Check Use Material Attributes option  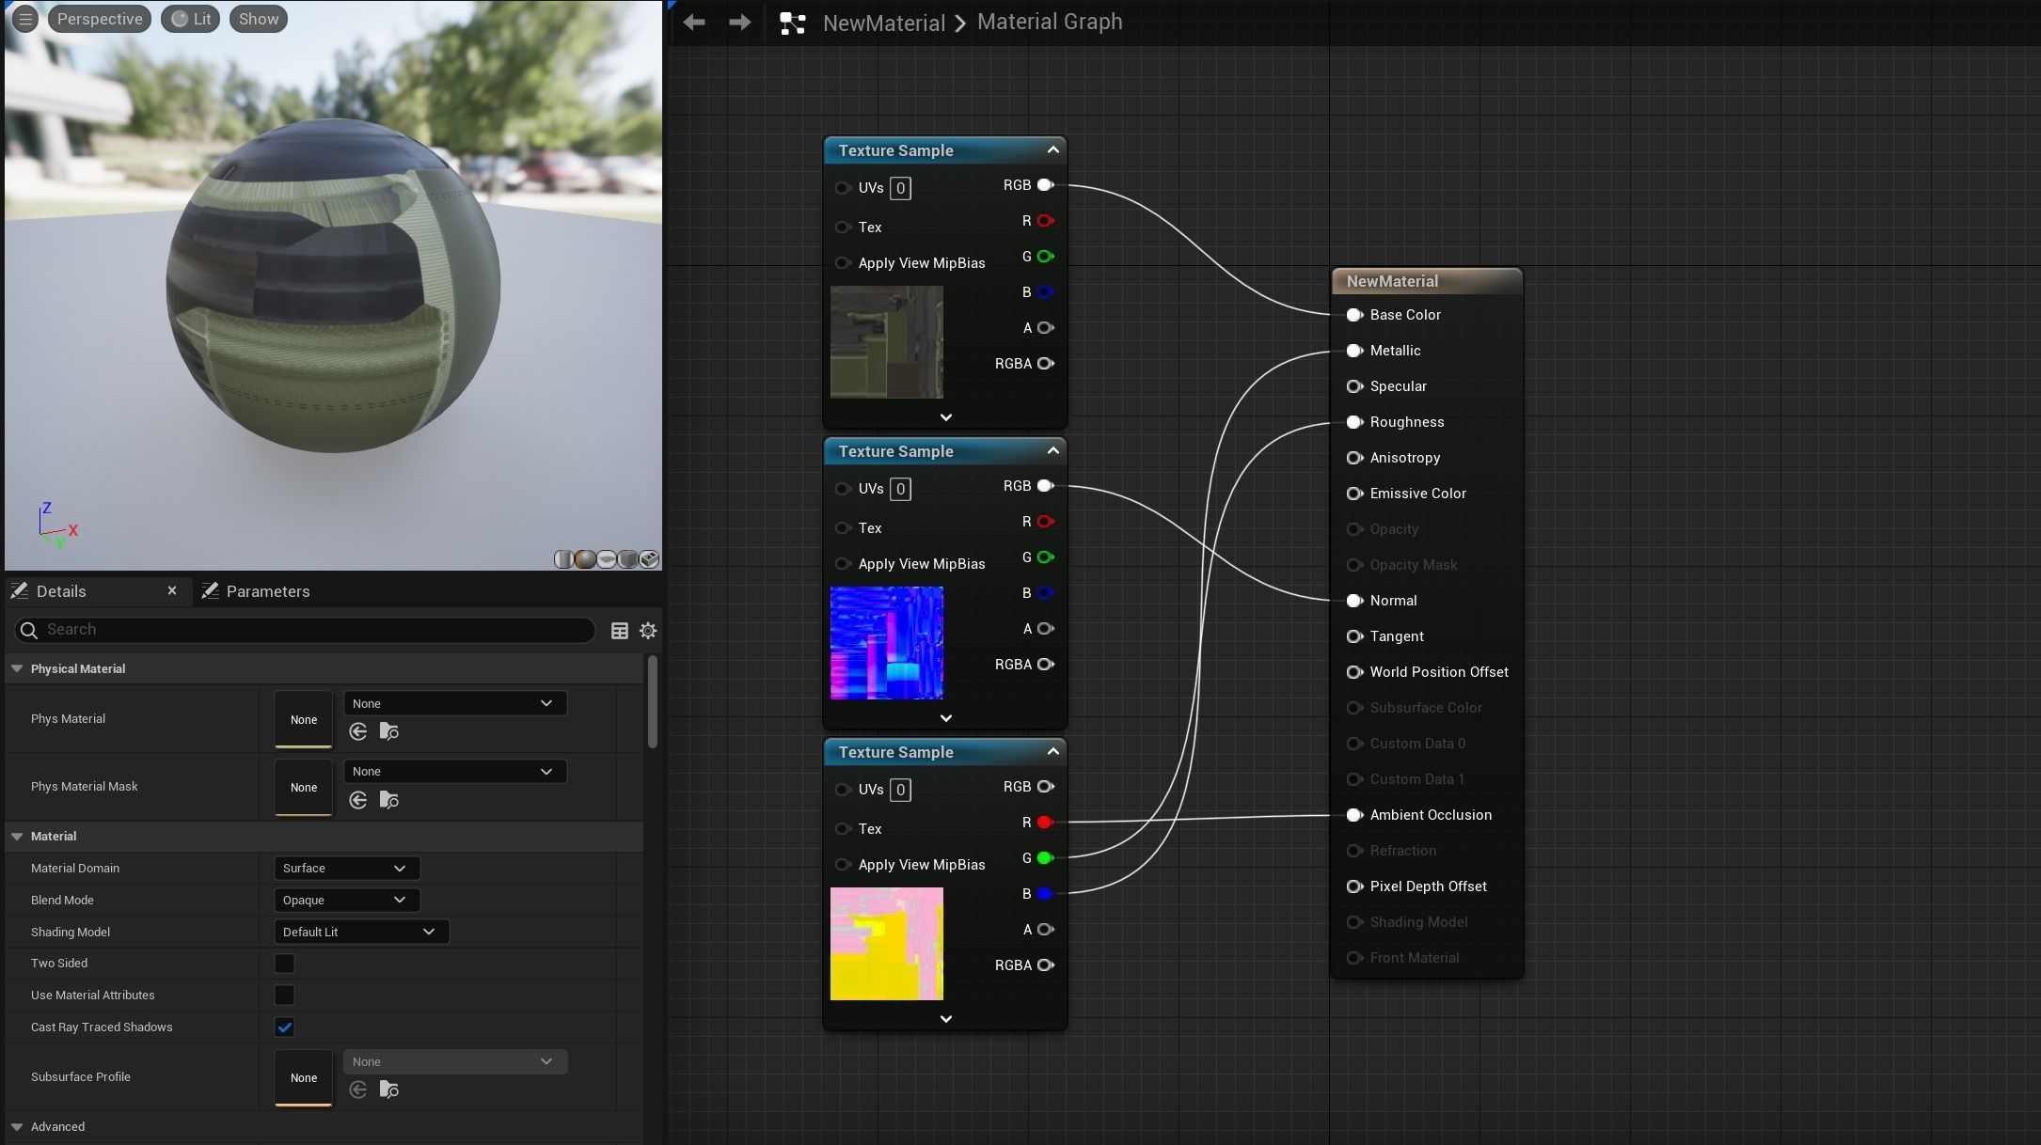tap(284, 995)
